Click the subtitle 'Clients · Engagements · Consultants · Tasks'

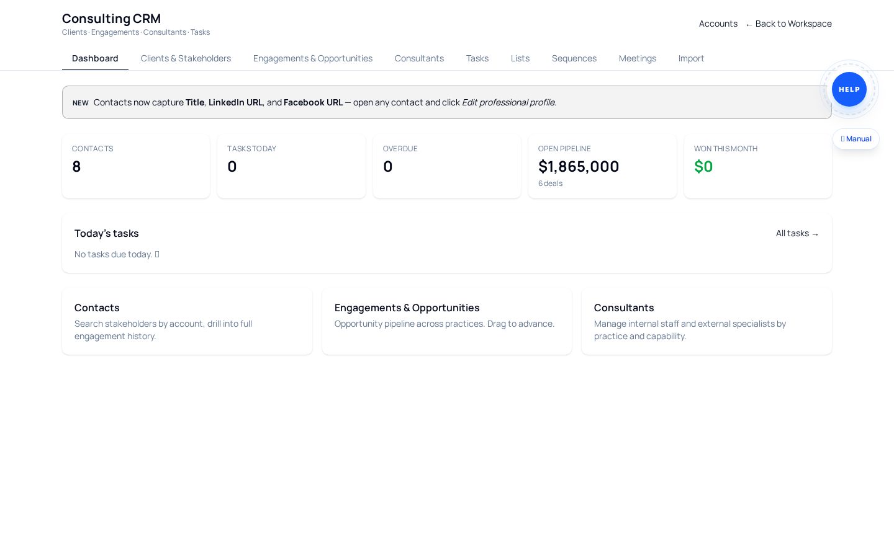[136, 32]
